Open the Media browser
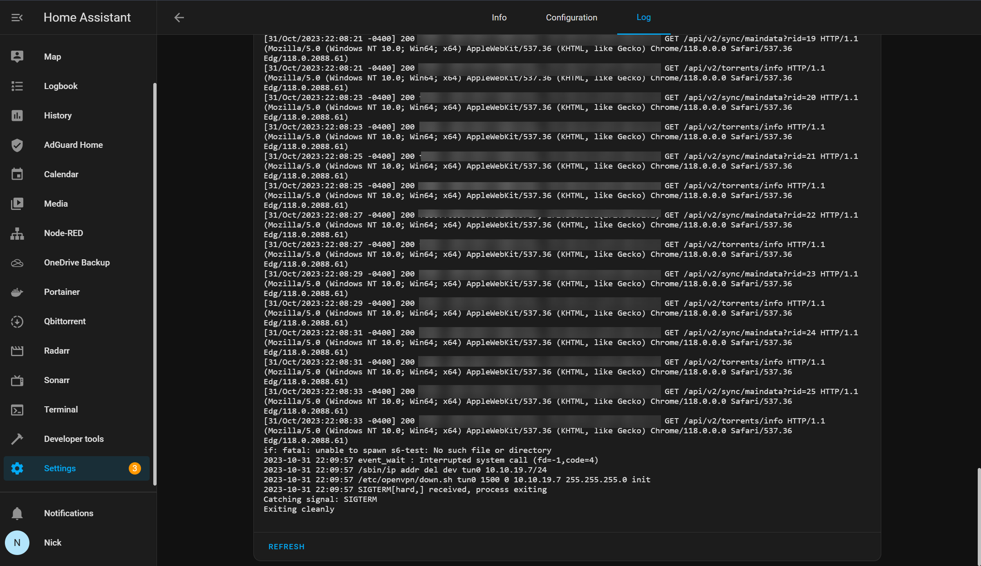Image resolution: width=981 pixels, height=566 pixels. [x=56, y=203]
